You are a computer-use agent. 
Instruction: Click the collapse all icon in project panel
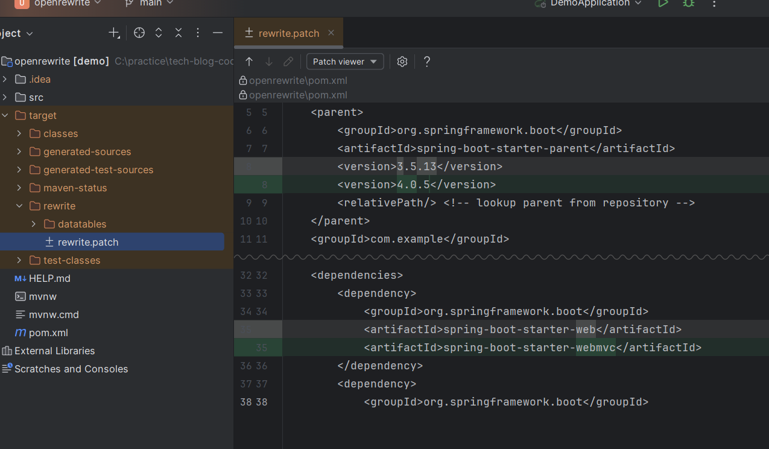point(179,33)
